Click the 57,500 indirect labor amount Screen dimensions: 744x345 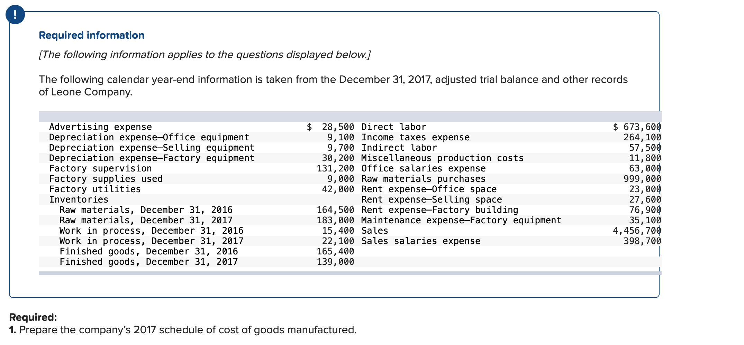[x=645, y=148]
